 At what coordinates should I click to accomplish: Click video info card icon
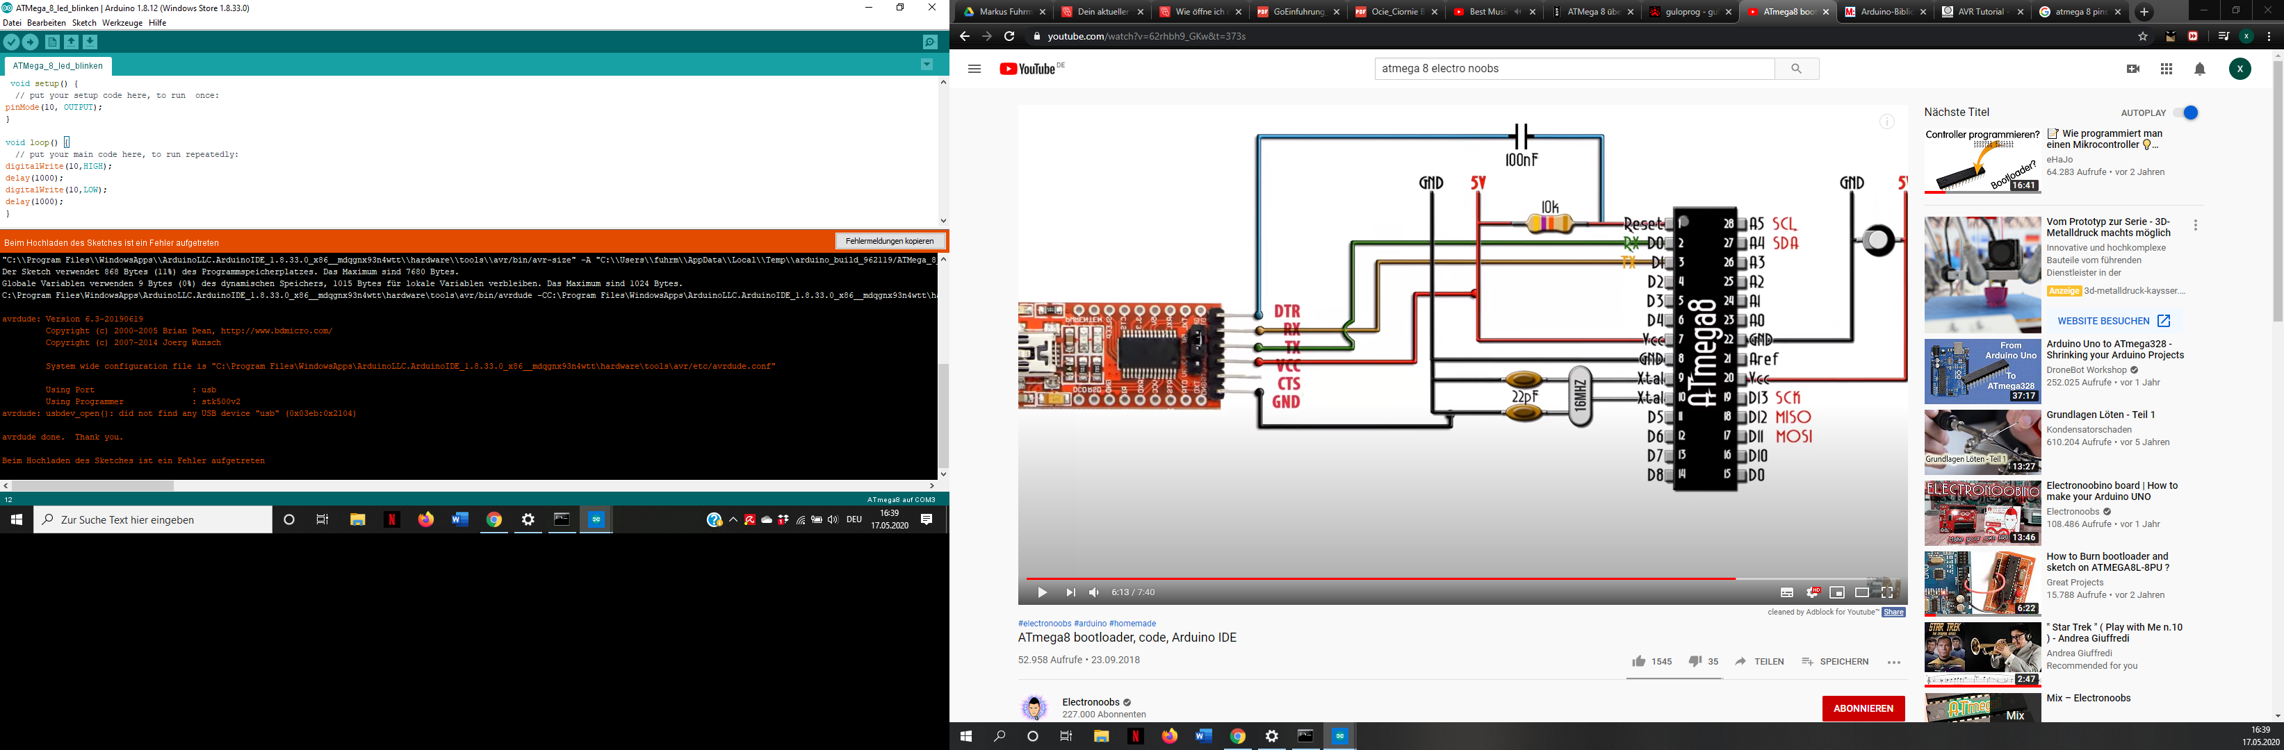pyautogui.click(x=1887, y=122)
